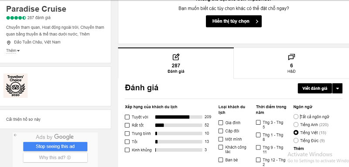Select the Tiếng Anh language radio button

click(296, 125)
